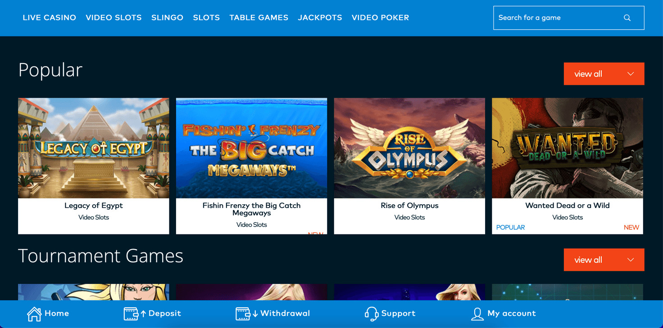Click the Support label in bottom bar
The height and width of the screenshot is (328, 663).
(x=398, y=314)
